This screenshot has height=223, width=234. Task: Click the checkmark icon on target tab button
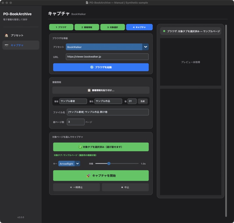coord(80,147)
